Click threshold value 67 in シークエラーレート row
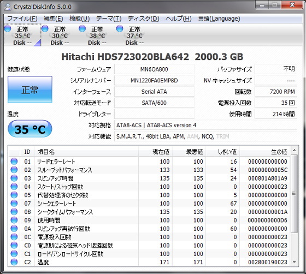 (233, 204)
